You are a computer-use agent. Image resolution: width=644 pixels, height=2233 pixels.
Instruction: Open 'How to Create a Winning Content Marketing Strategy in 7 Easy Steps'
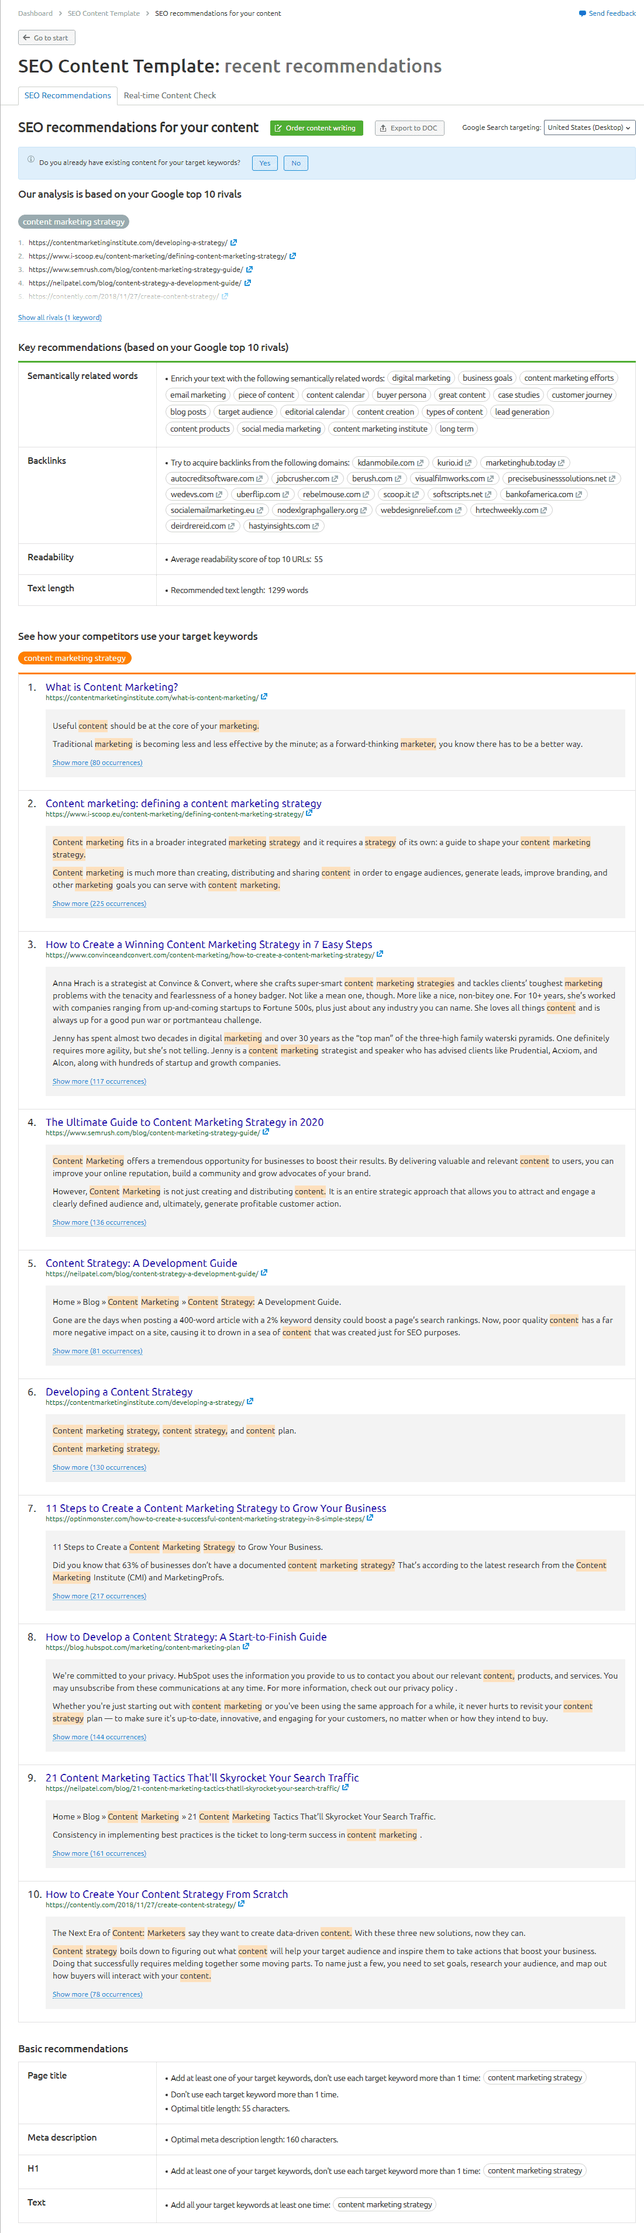tap(209, 945)
